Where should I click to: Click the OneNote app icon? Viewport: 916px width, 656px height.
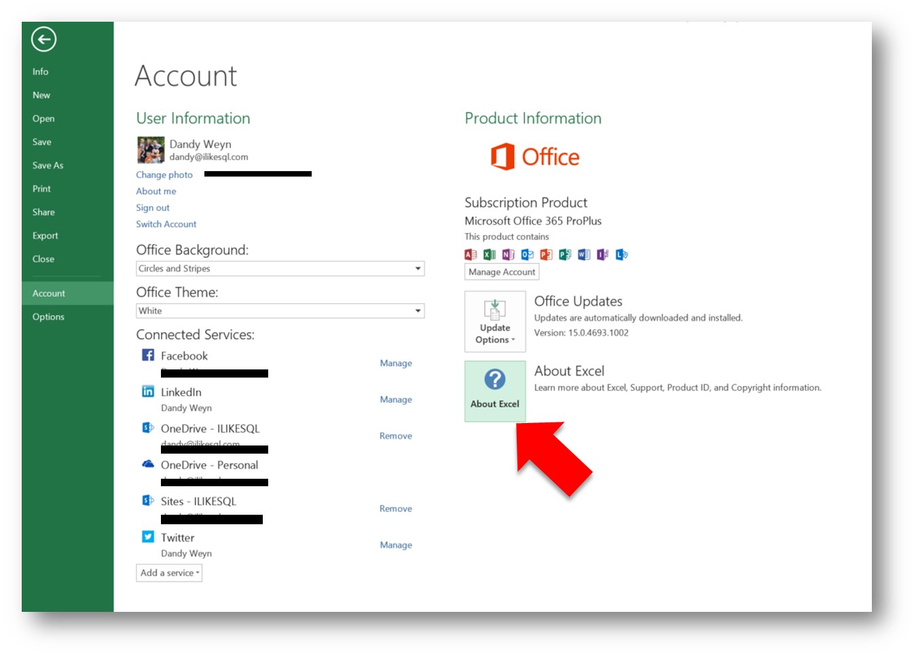click(x=509, y=255)
